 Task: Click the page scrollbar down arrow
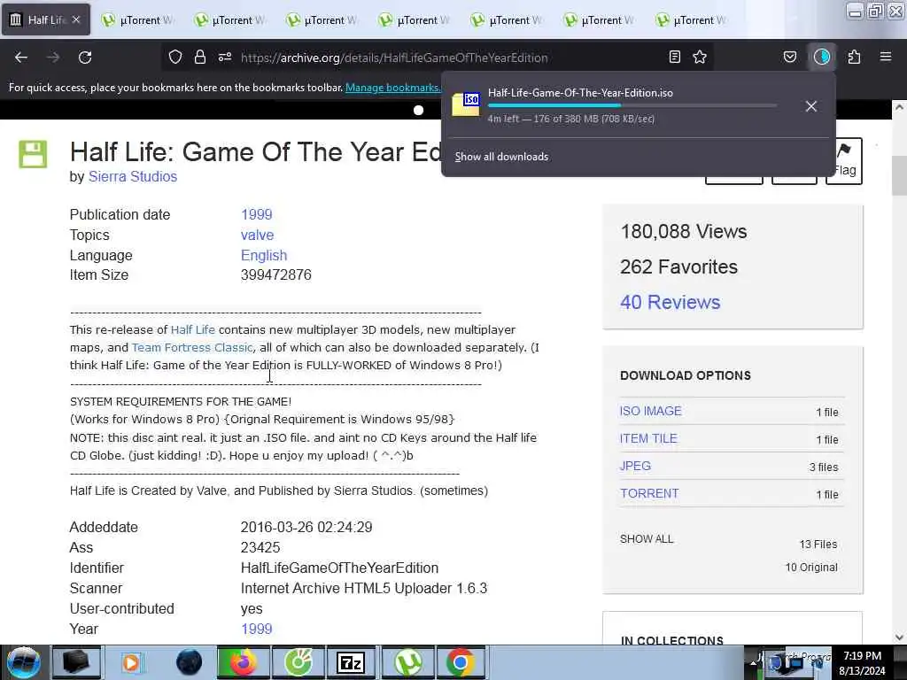899,637
